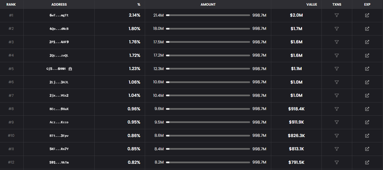
Task: Open explorer link for rank #1 holder
Action: [x=367, y=15]
